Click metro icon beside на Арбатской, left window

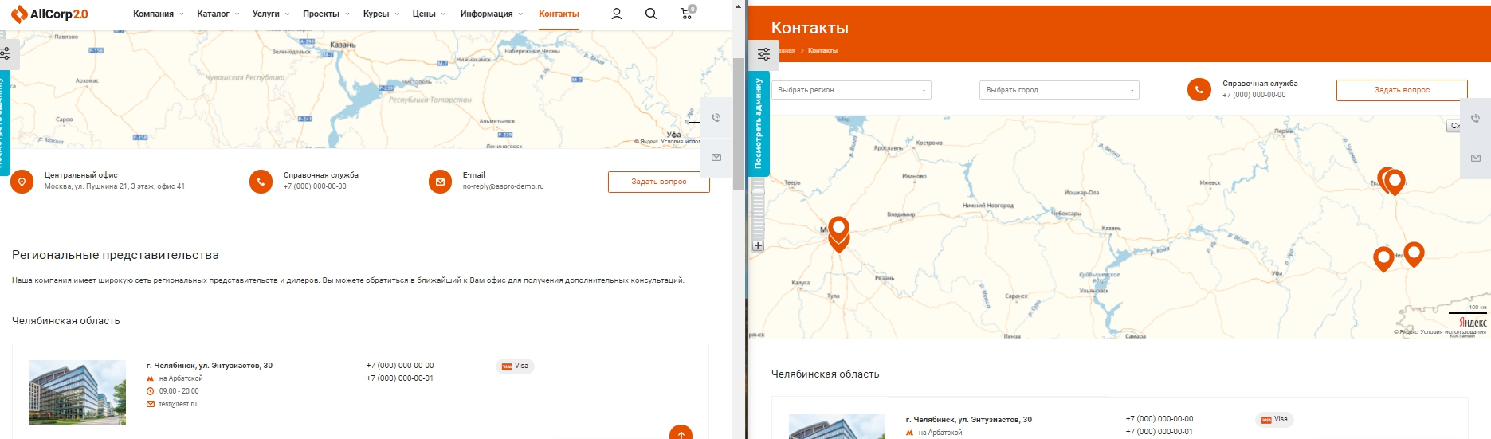pyautogui.click(x=150, y=378)
